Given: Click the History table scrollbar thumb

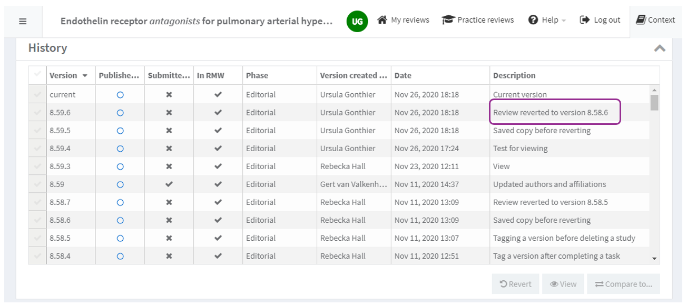Looking at the screenshot, I should coord(654,102).
